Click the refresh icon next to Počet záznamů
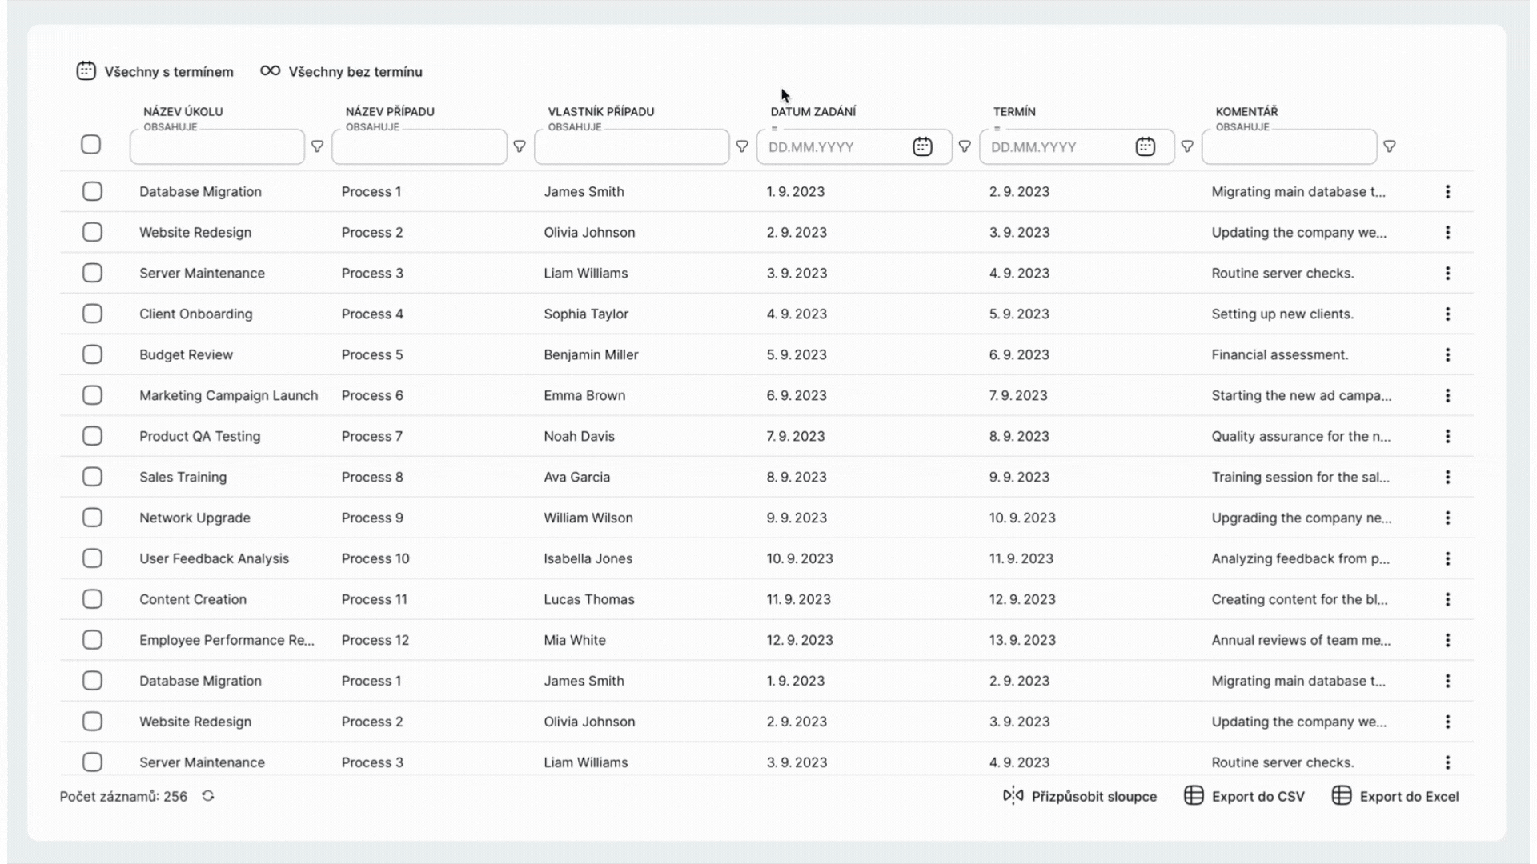 pos(208,796)
